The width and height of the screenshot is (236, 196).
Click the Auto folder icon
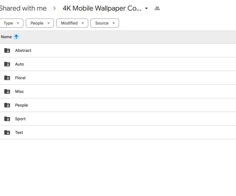[x=7, y=64]
